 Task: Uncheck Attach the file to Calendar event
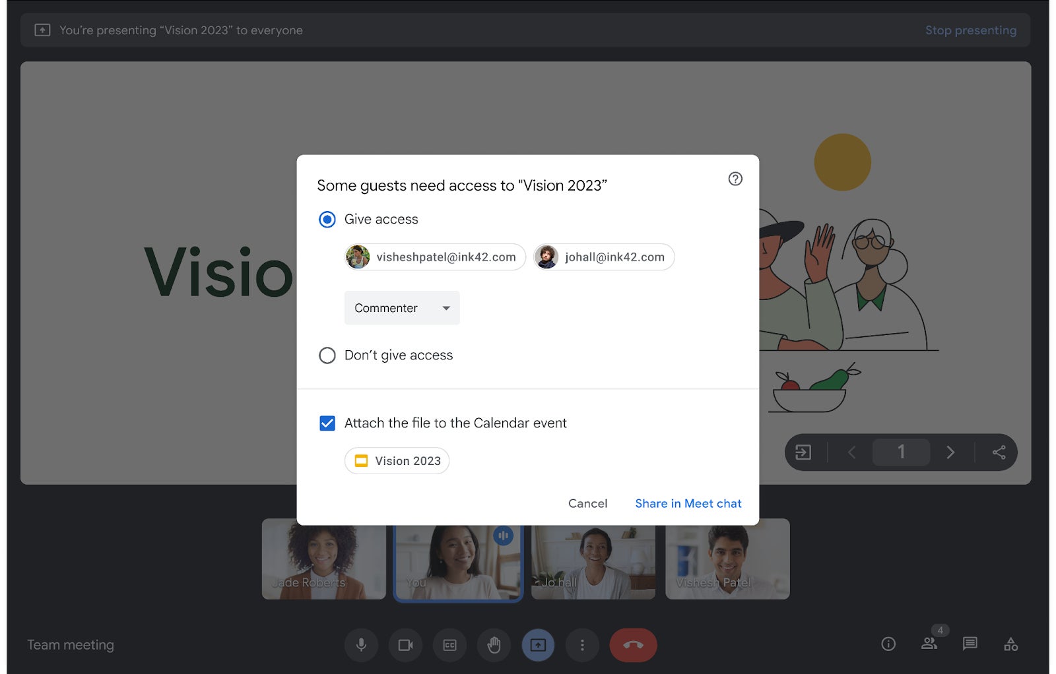point(327,423)
